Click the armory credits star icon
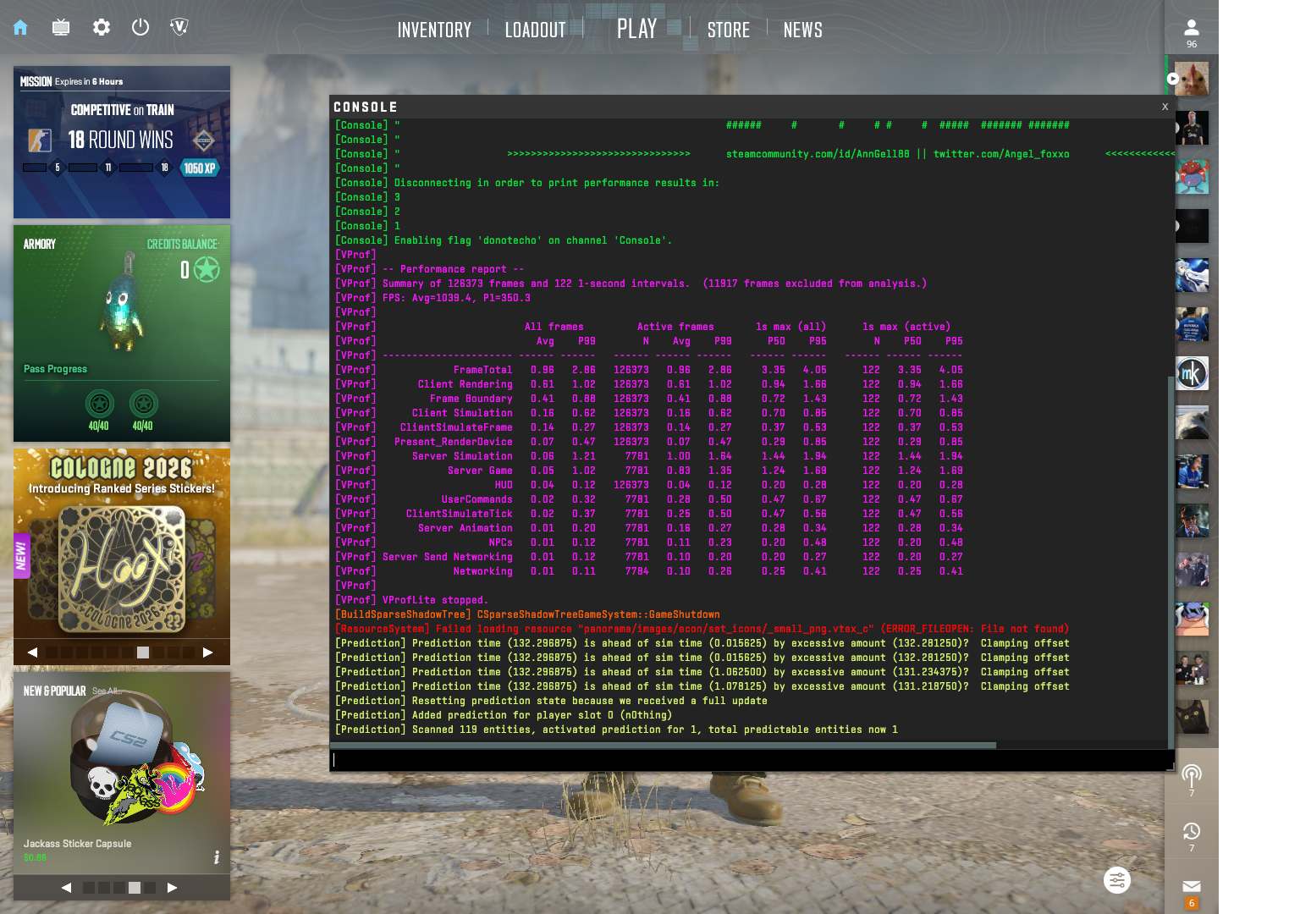Viewport: 1300px width, 914px height. 207,269
